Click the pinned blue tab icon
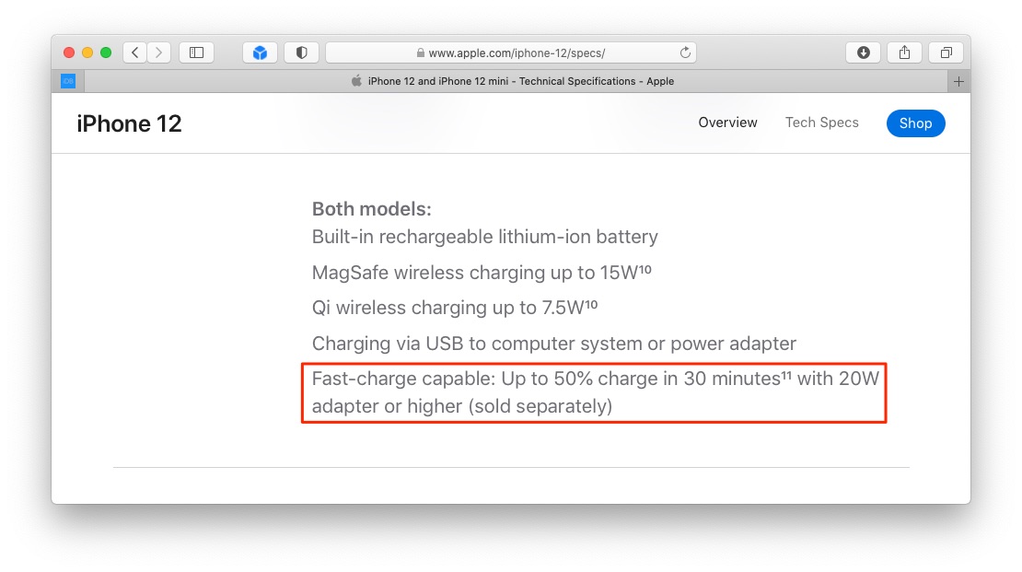1022x572 pixels. pos(68,82)
